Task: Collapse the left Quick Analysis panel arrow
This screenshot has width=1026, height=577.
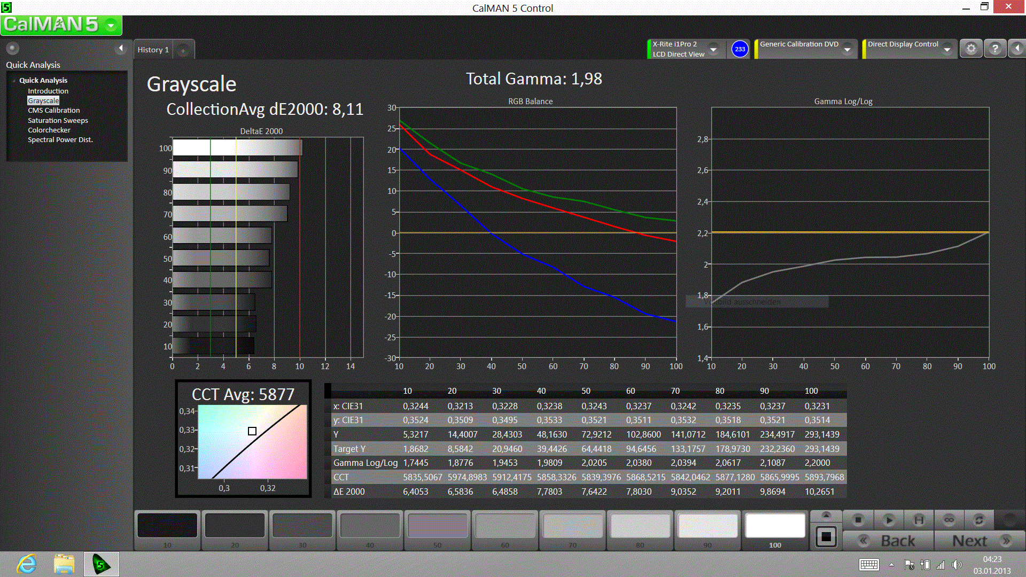Action: pyautogui.click(x=121, y=49)
